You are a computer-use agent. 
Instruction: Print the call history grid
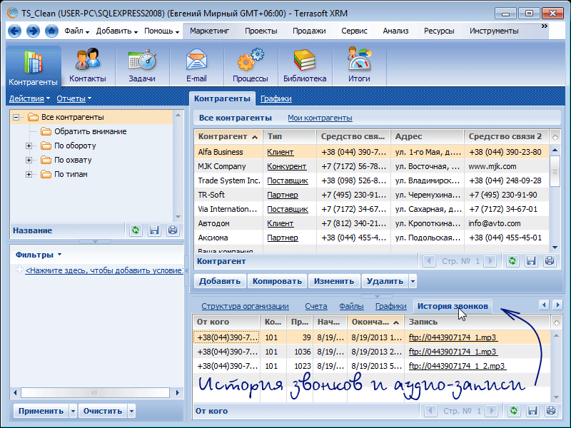(551, 411)
